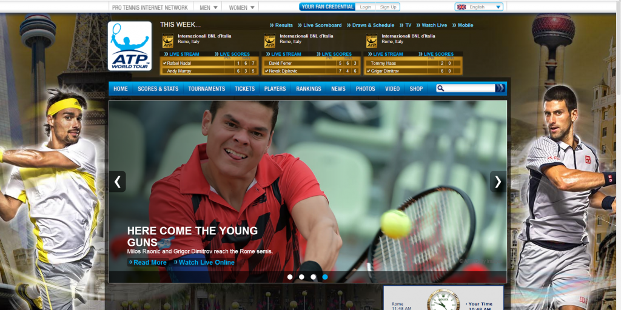Go to next slide with right arrow

pyautogui.click(x=498, y=182)
